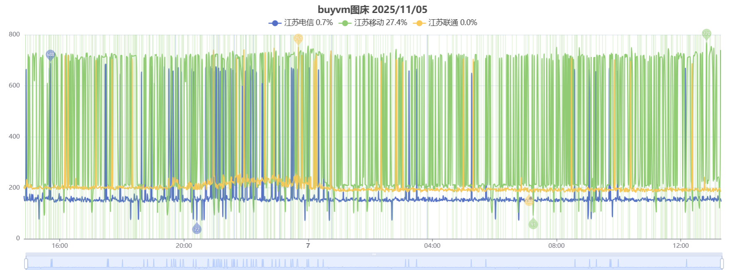The height and width of the screenshot is (270, 745).
Task: Click the blue 72 min marker pin
Action: 197,229
